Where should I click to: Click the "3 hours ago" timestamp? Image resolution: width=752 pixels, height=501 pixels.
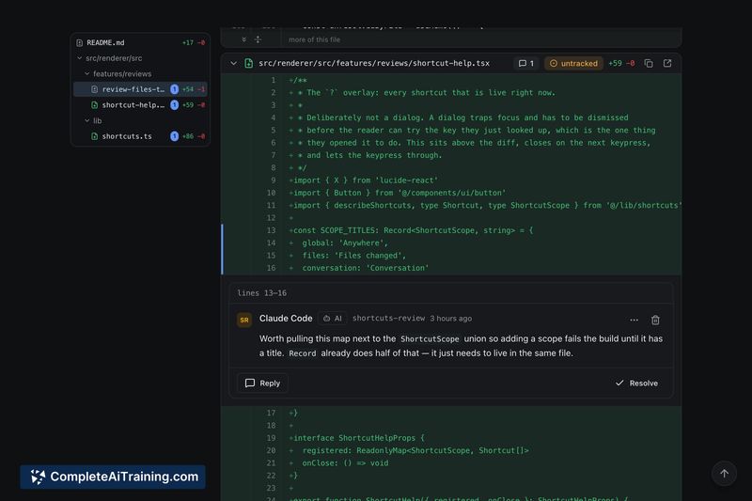coord(451,319)
